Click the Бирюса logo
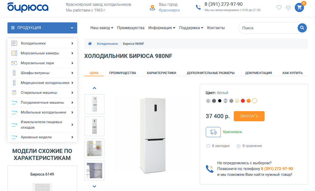The width and height of the screenshot is (315, 191). pos(28,7)
